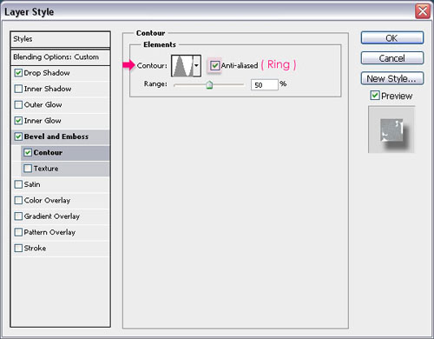Expand the contour picker dropdown arrow
Screen dimensions: 434x339
(x=197, y=66)
